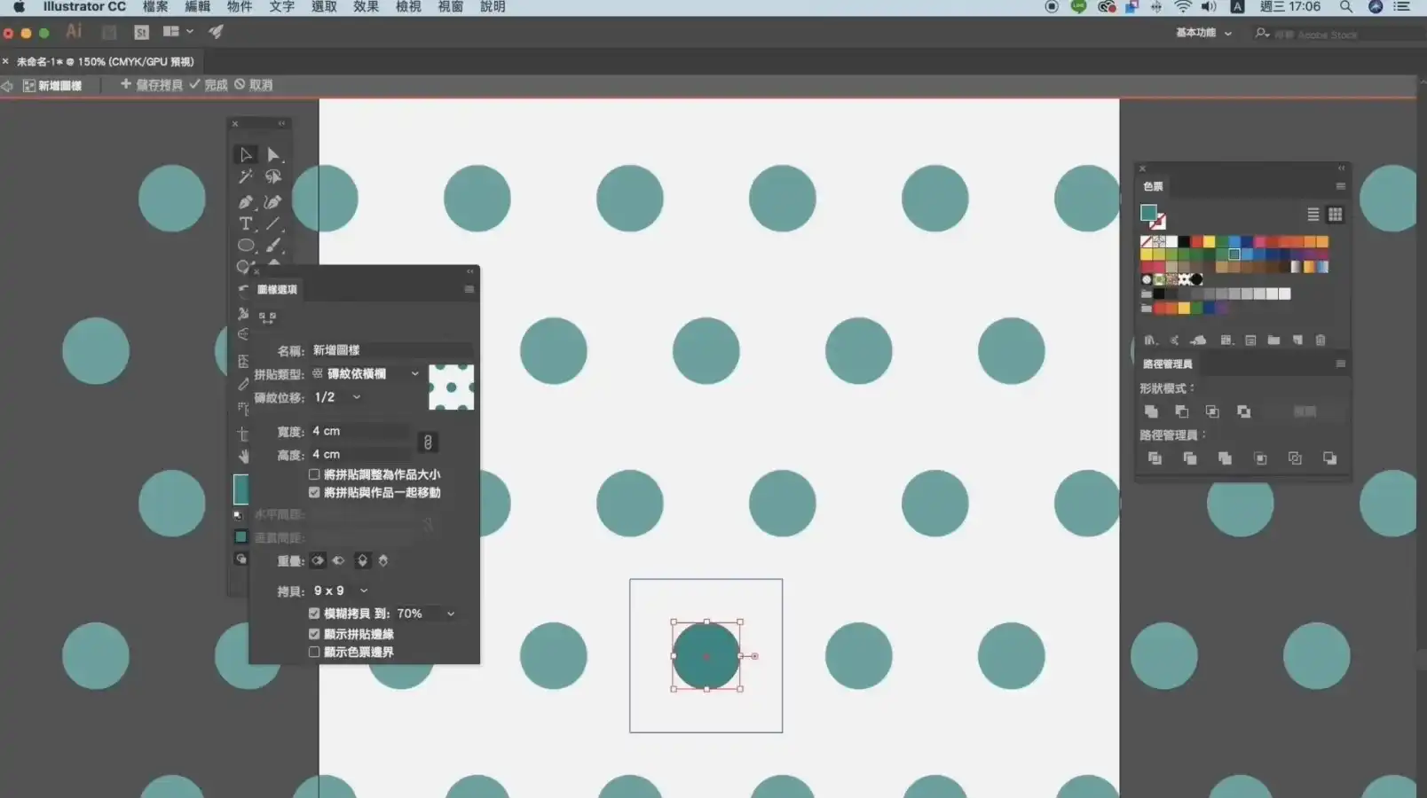Screen dimensions: 1427x798
Task: Click 完成 to finish pattern editing
Action: click(209, 85)
